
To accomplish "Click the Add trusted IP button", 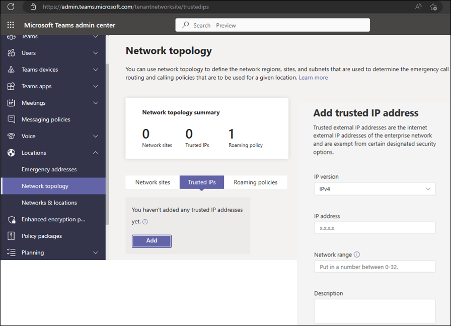I will coord(151,241).
